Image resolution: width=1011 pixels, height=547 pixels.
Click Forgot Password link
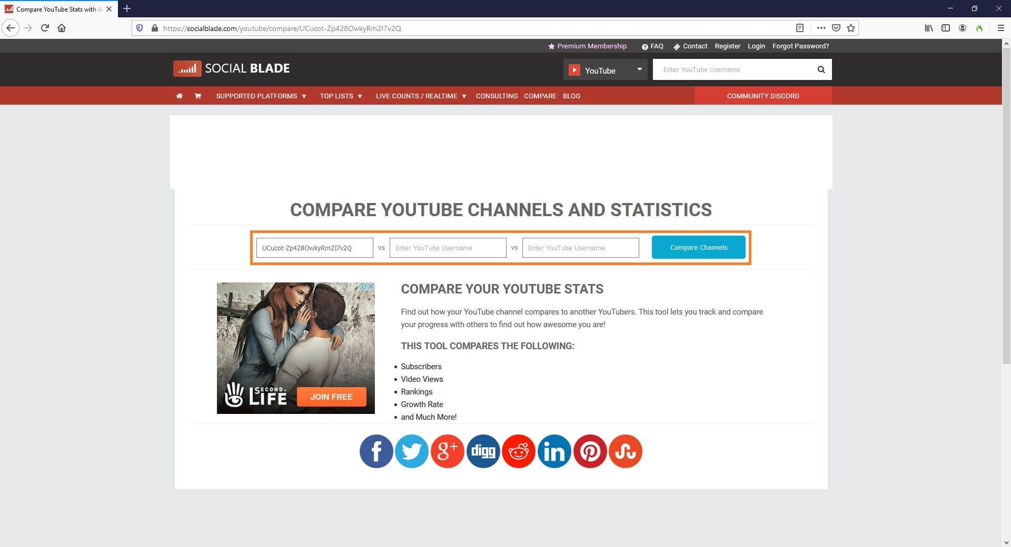coord(800,46)
